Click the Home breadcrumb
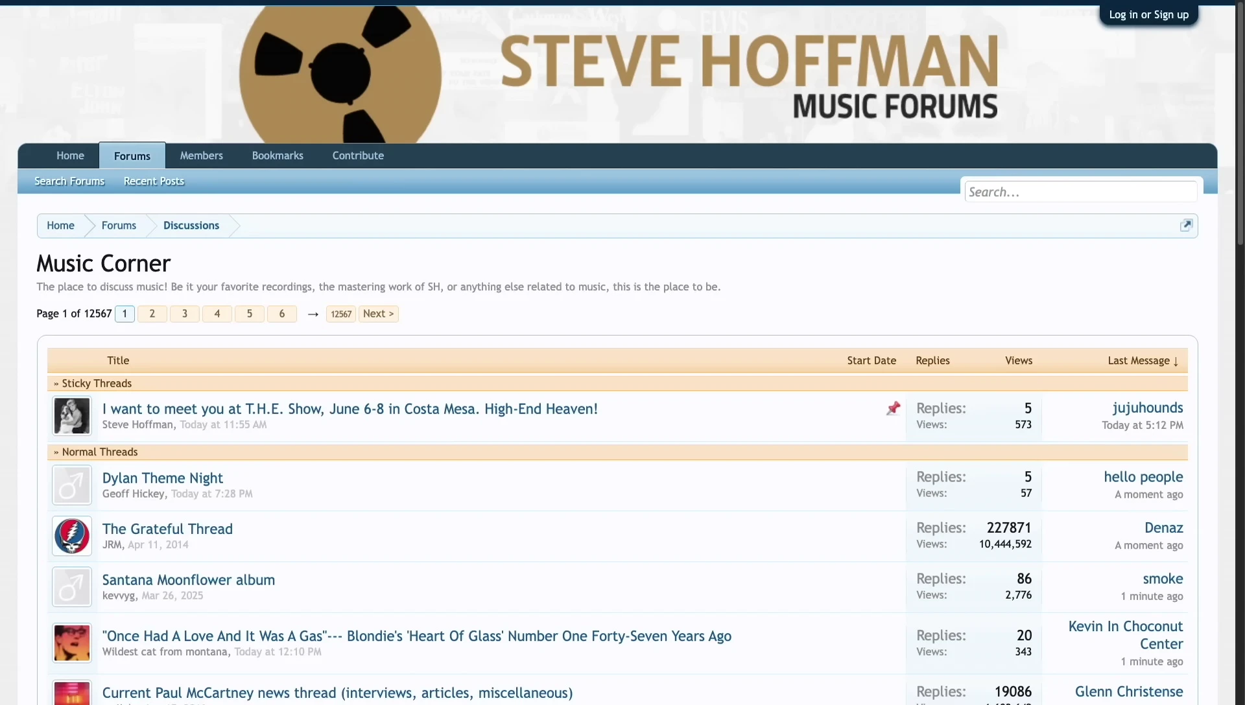Image resolution: width=1245 pixels, height=705 pixels. (x=60, y=225)
